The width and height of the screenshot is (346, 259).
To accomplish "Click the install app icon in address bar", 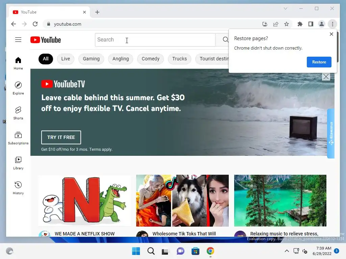I will (x=265, y=24).
